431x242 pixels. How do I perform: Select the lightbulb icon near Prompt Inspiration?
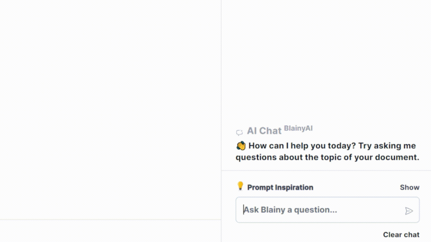[240, 186]
